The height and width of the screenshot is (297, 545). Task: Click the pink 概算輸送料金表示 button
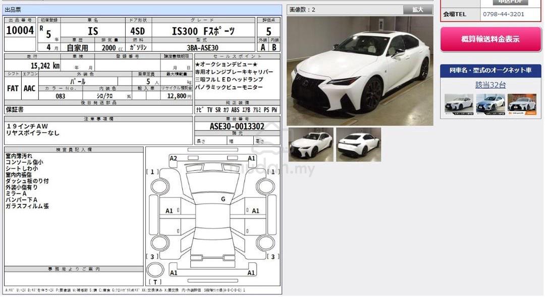tap(490, 39)
